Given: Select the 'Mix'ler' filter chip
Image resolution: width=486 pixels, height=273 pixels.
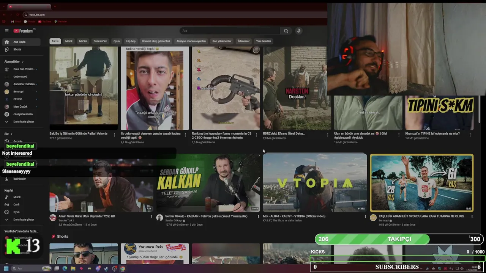Looking at the screenshot, I should [x=83, y=41].
